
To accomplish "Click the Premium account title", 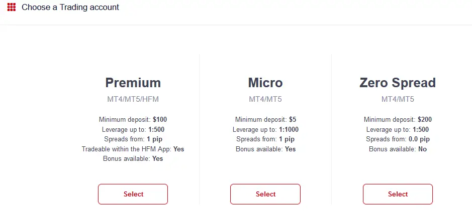I will (133, 83).
